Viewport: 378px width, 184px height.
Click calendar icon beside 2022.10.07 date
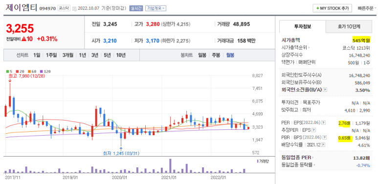click(74, 8)
